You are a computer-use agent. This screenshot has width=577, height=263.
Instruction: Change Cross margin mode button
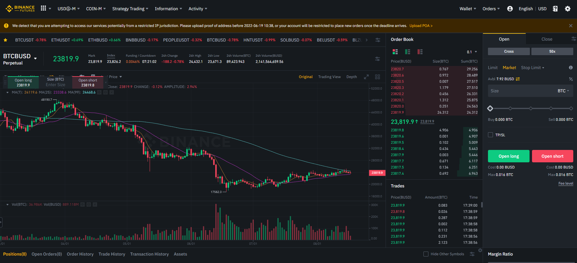(x=509, y=51)
